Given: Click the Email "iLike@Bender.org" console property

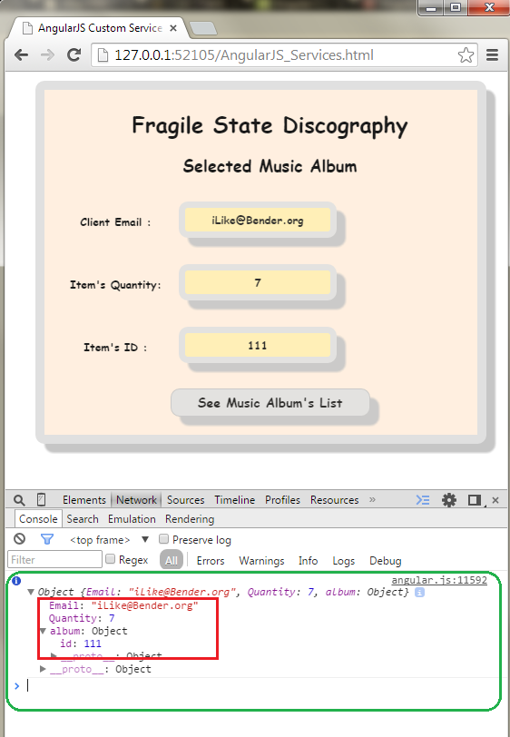Looking at the screenshot, I should (123, 605).
